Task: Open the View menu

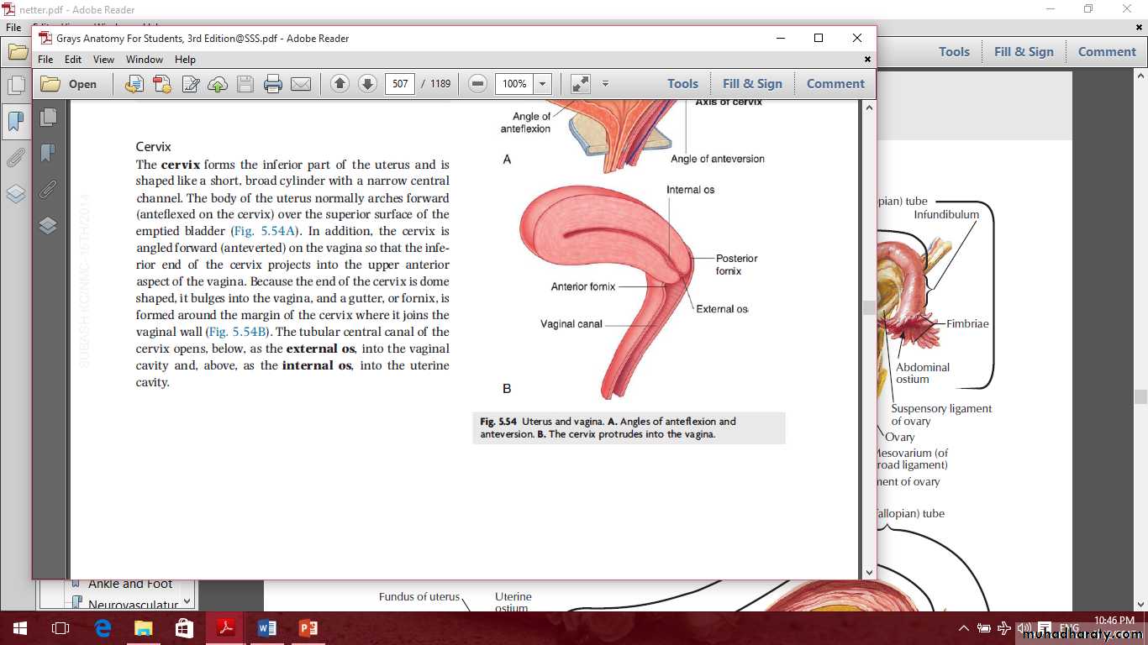Action: coord(103,60)
